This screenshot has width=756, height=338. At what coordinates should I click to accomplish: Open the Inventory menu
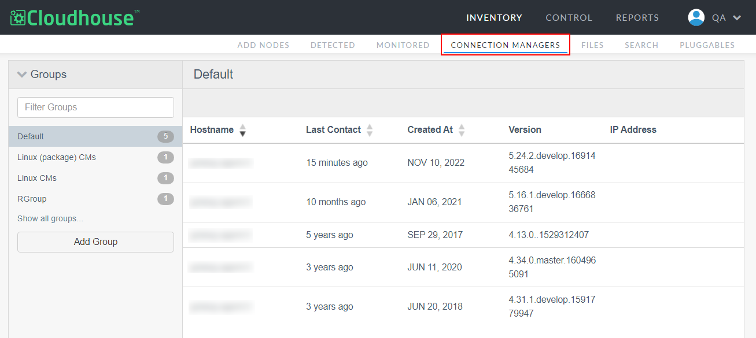point(494,18)
